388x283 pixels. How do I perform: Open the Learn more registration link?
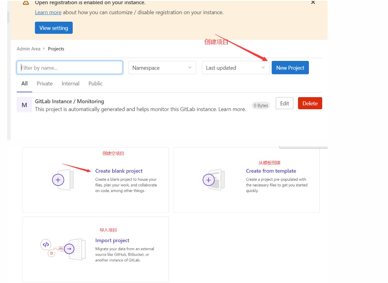48,12
